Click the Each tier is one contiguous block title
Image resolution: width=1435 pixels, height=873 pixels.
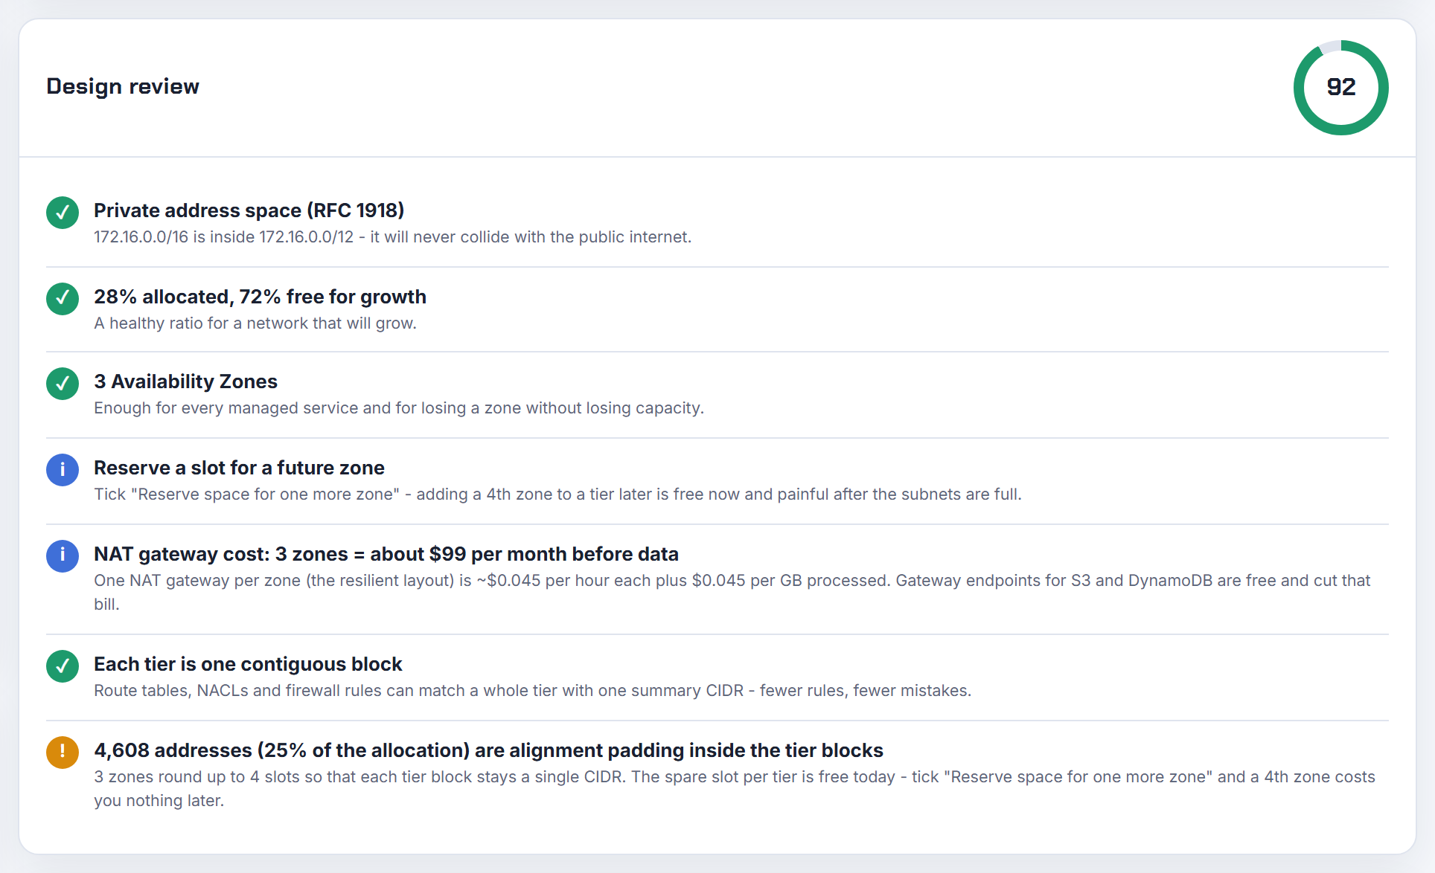(248, 664)
